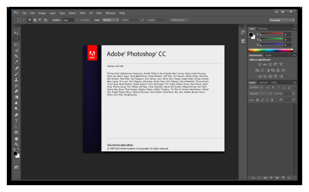Add a Color Balance adjustment
Viewport: 309px width, 192px height.
click(262, 70)
